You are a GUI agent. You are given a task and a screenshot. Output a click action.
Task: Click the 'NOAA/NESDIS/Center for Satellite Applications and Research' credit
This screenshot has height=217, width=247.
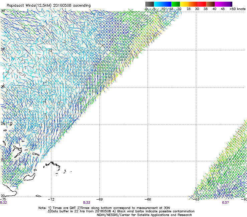tap(144, 215)
